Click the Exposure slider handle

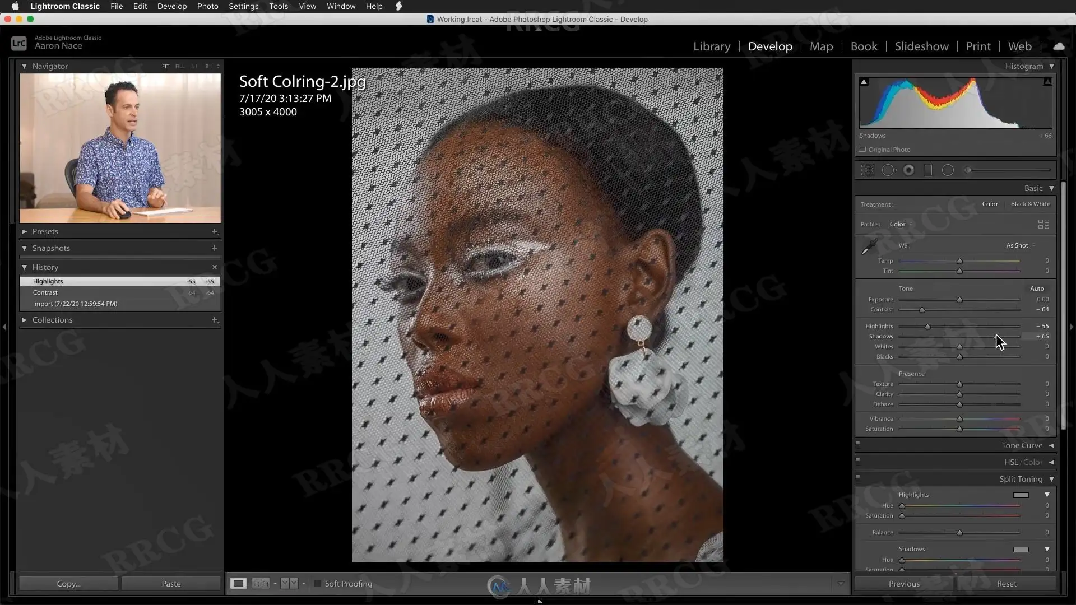click(x=959, y=300)
